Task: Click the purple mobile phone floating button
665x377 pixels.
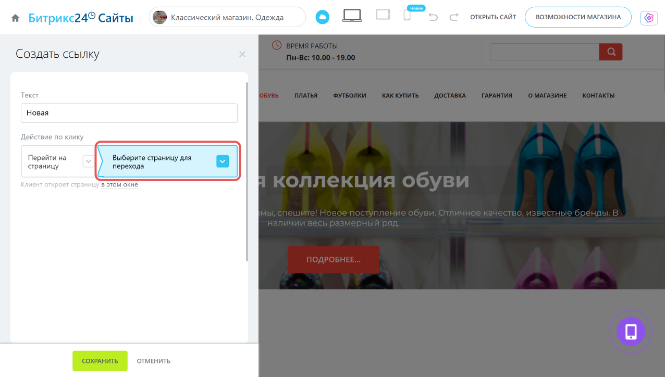Action: pos(631,332)
